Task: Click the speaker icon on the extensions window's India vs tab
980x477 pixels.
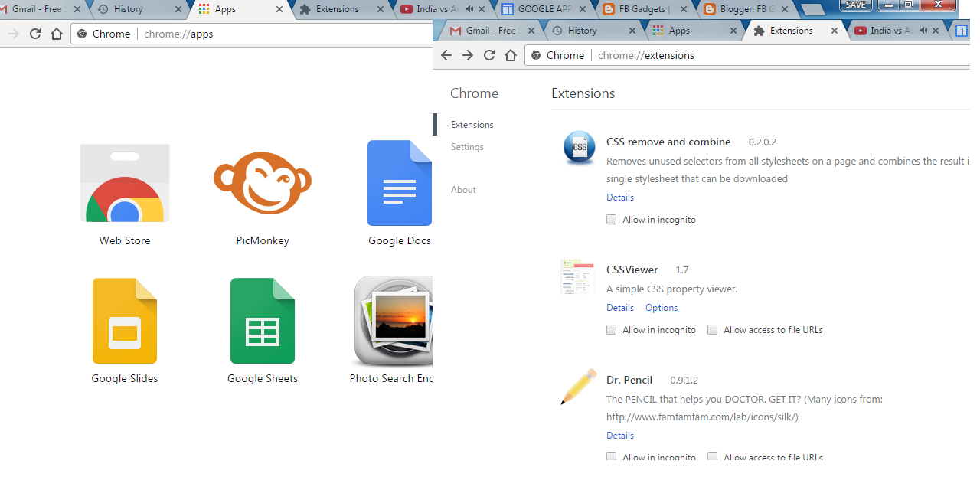Action: click(923, 31)
